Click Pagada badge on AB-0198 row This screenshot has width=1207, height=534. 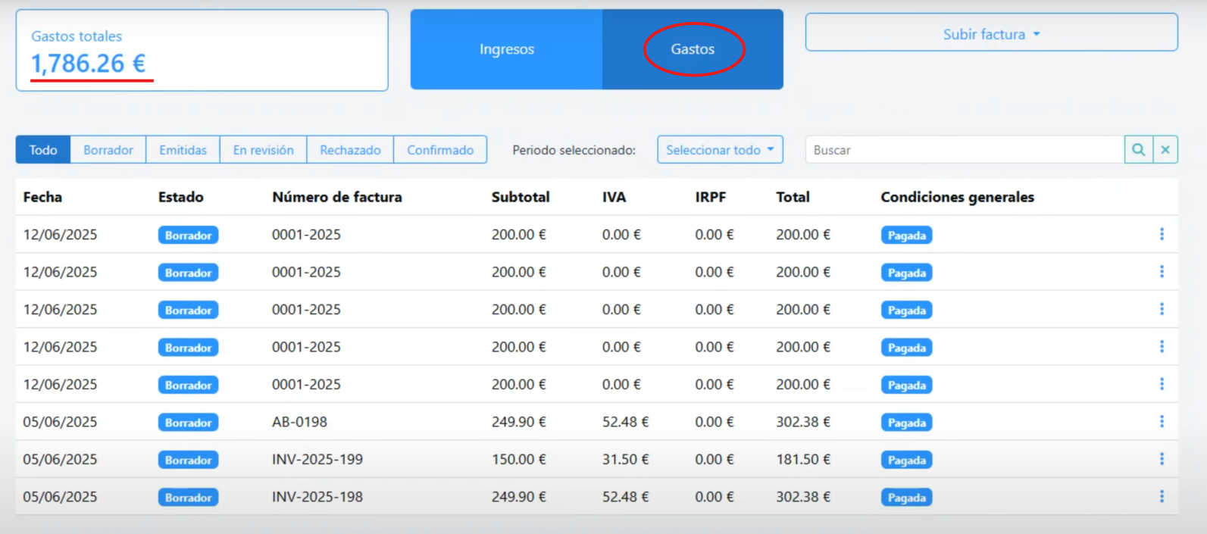tap(906, 423)
